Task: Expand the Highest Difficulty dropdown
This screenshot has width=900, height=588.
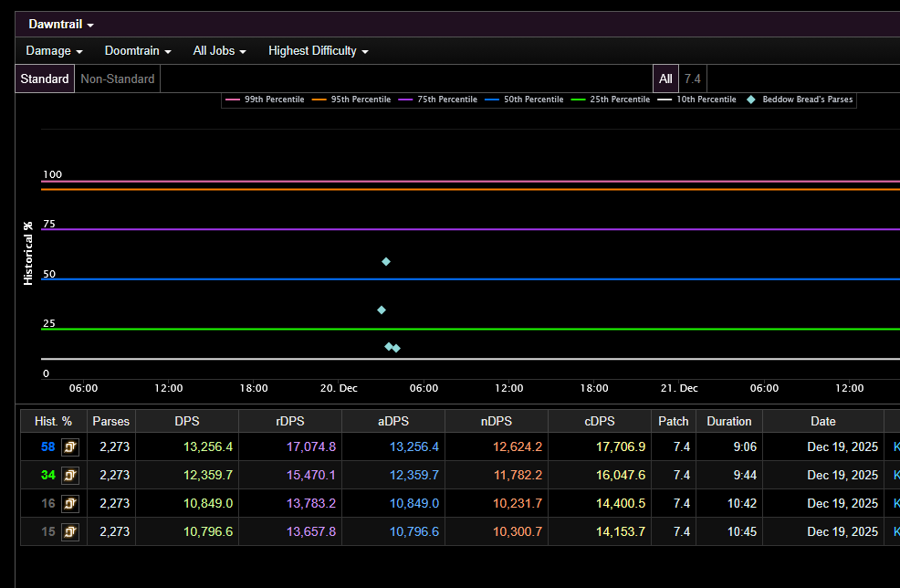Action: pos(318,50)
